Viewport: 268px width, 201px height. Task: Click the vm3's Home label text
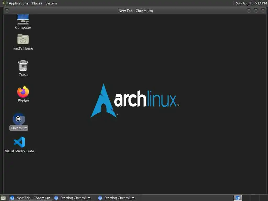[23, 48]
